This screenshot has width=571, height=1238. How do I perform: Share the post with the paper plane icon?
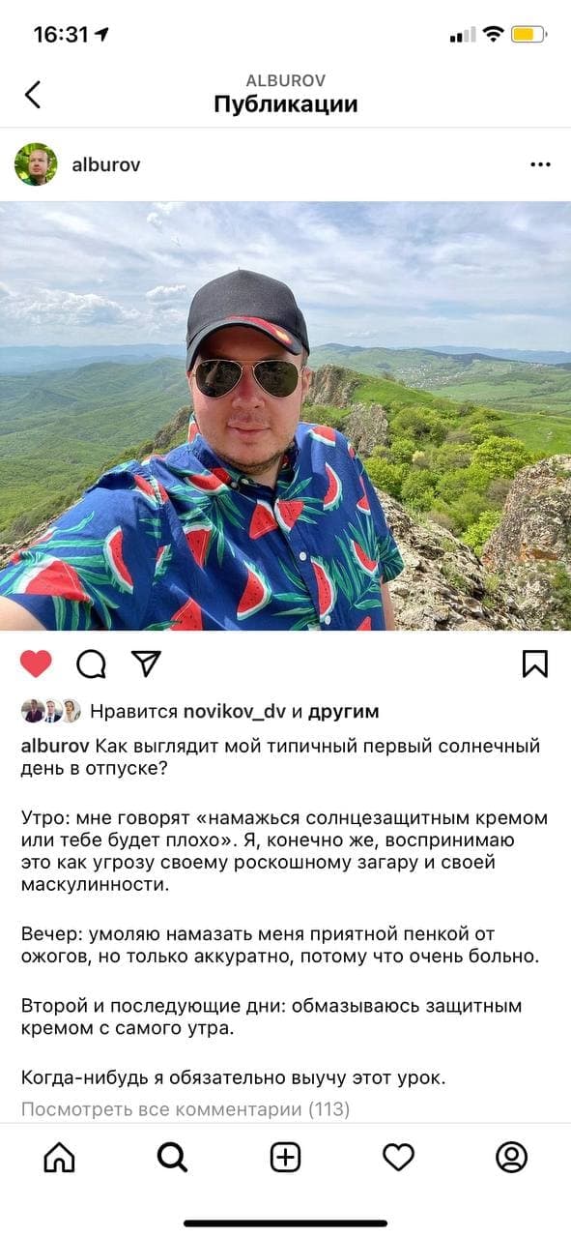(x=145, y=663)
